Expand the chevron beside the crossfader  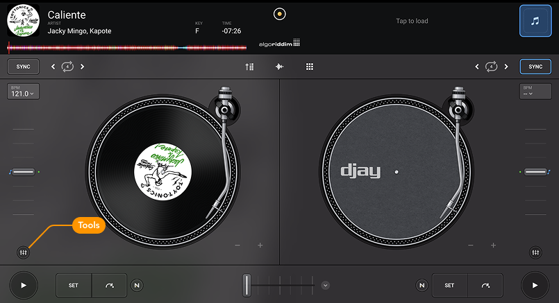coord(325,285)
